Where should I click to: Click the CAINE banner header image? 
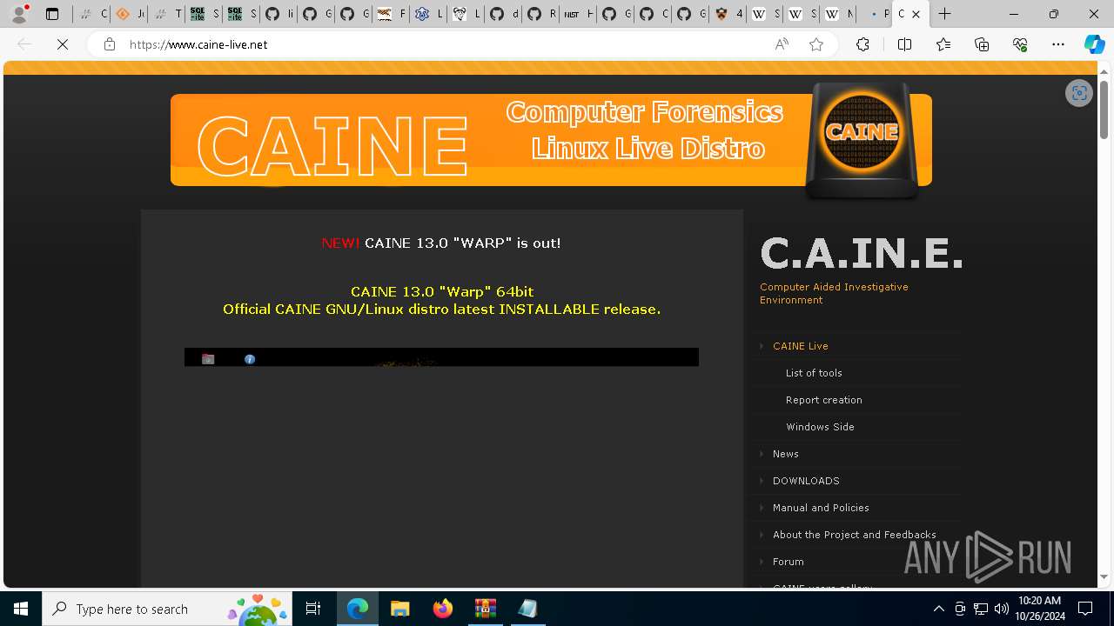click(551, 140)
